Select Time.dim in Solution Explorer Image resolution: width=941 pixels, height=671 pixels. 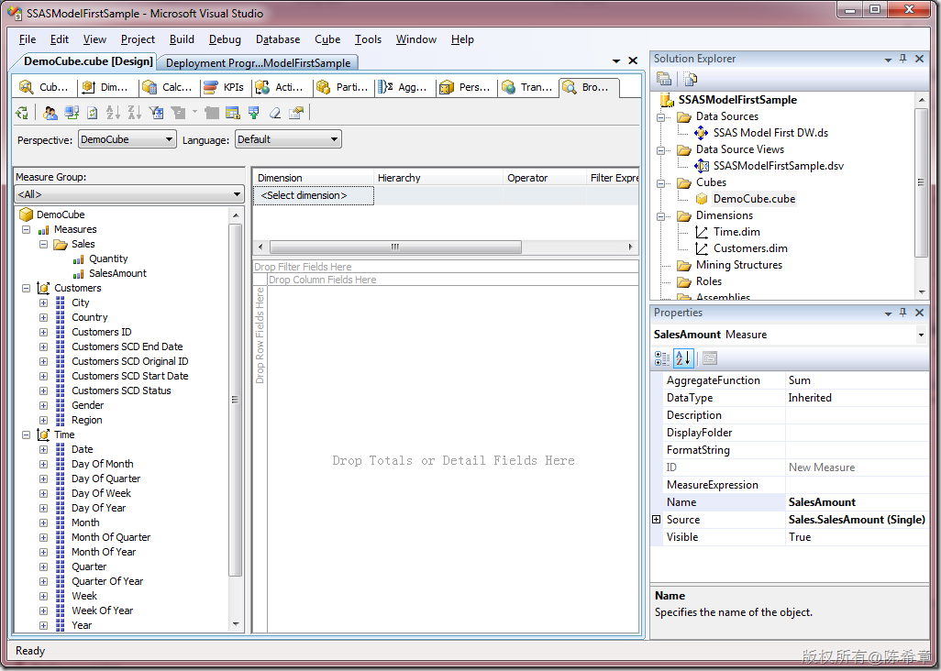(736, 232)
